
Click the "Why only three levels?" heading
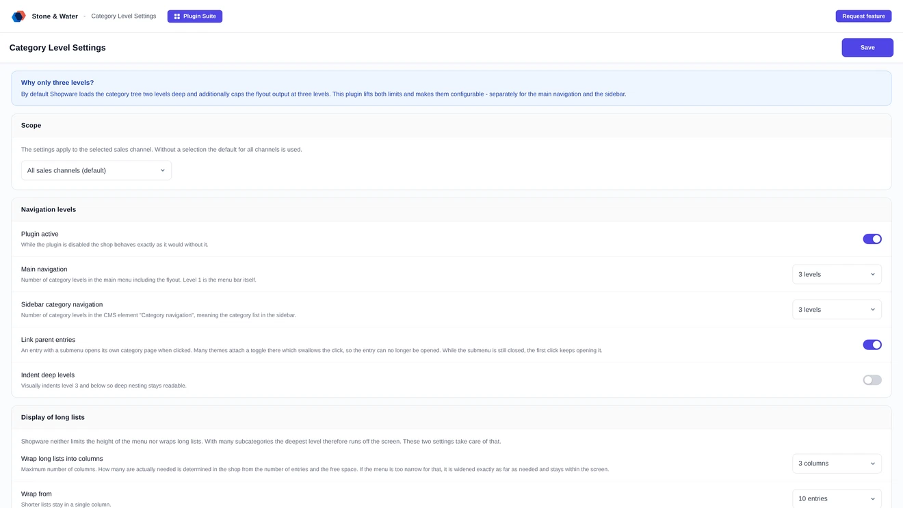pyautogui.click(x=57, y=83)
